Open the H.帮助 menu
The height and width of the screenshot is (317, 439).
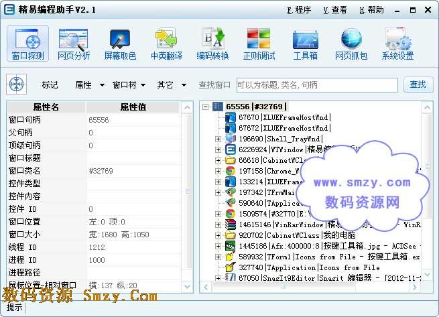[371, 10]
